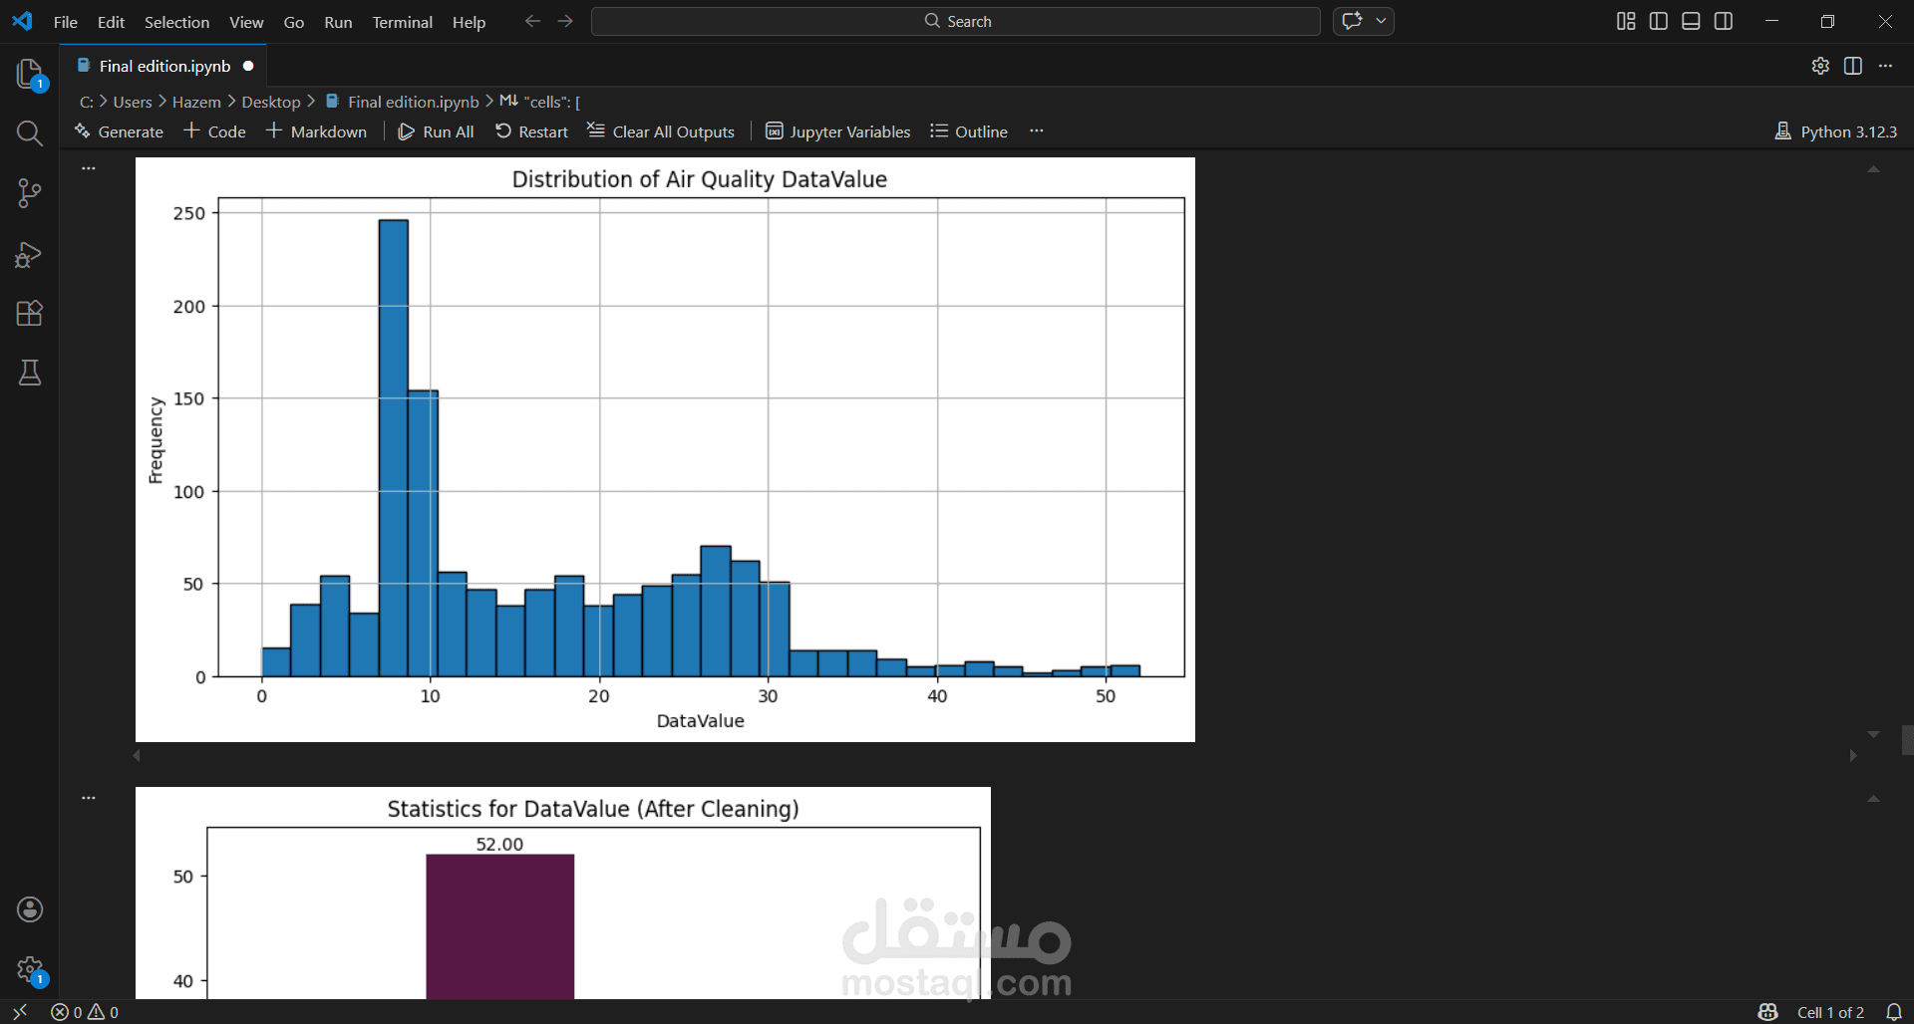
Task: Open the Manage gear in activity bar
Action: 30,969
